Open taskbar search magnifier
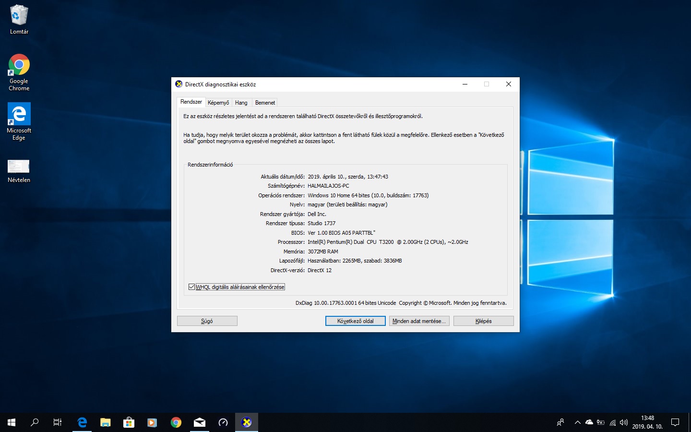This screenshot has width=691, height=432. coord(35,422)
